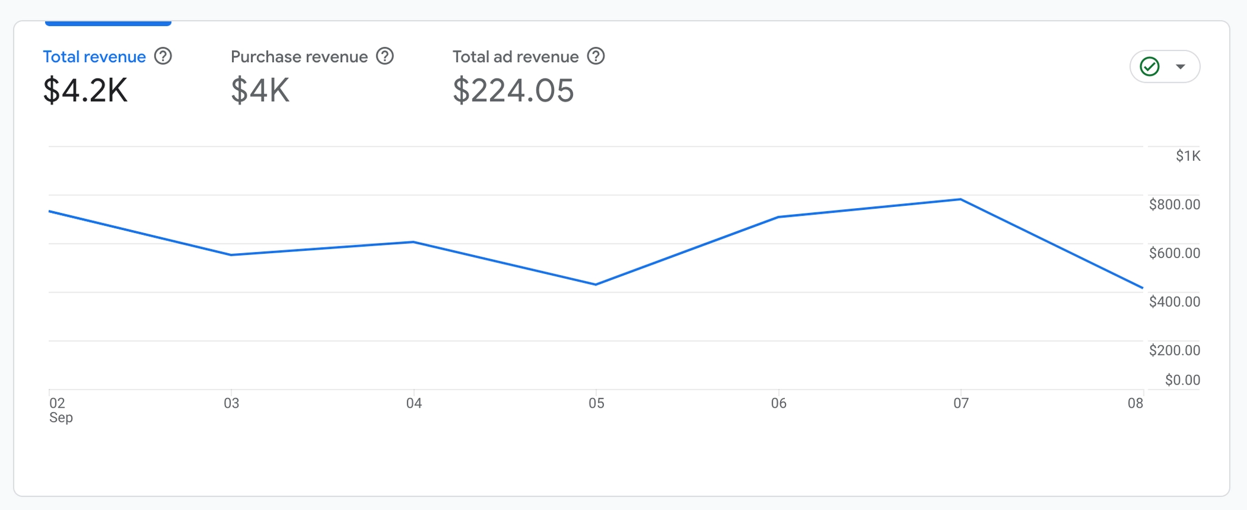Click the chart line dip at 05

tap(595, 284)
